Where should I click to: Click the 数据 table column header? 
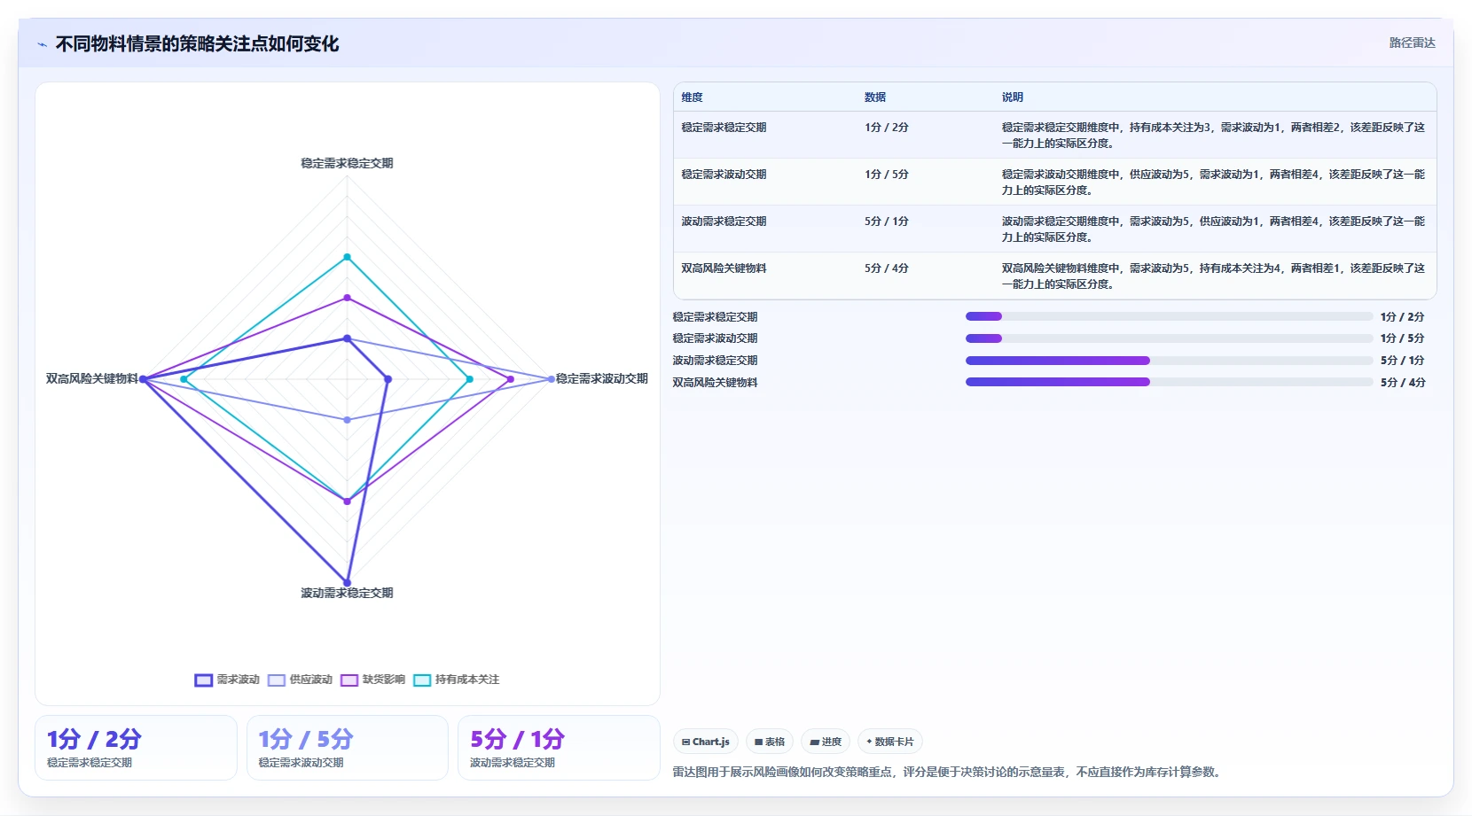click(875, 97)
